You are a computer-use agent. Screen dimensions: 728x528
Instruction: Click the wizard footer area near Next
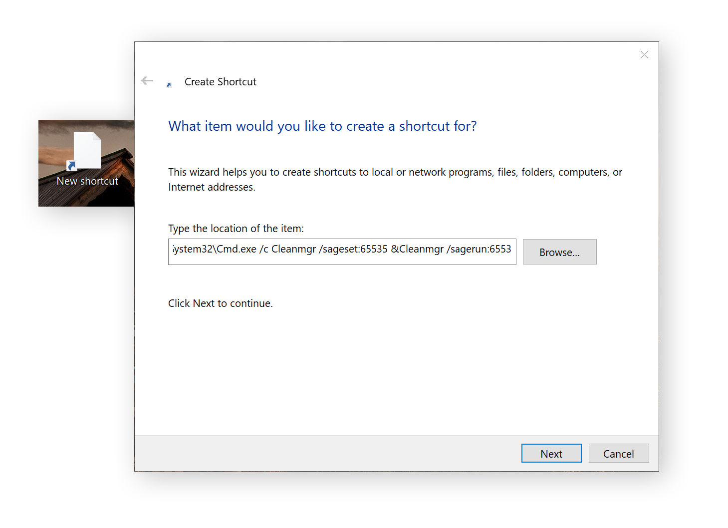pyautogui.click(x=474, y=453)
